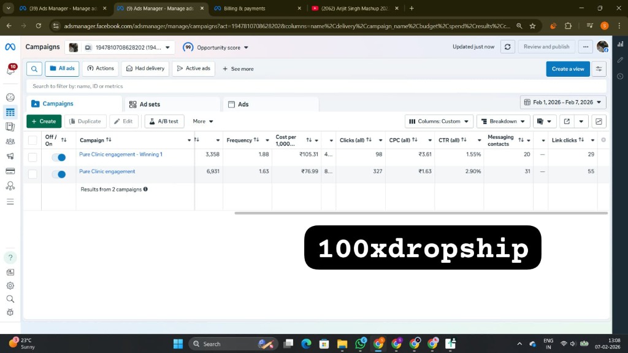Click the horizontal table scrollbar
Viewport: 628px width, 353px height.
[421, 213]
